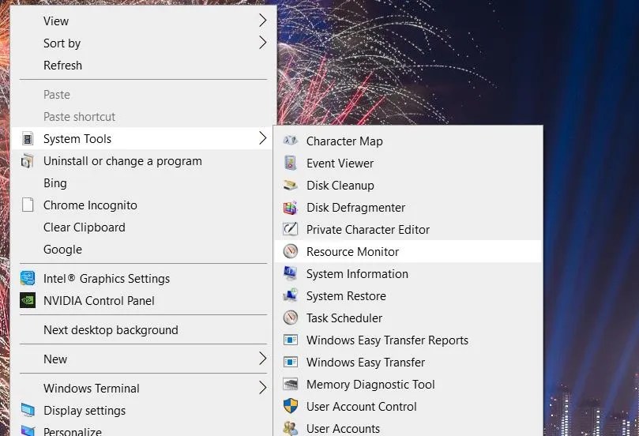Image resolution: width=639 pixels, height=436 pixels.
Task: Select Clear Clipboard in the menu
Action: point(85,227)
